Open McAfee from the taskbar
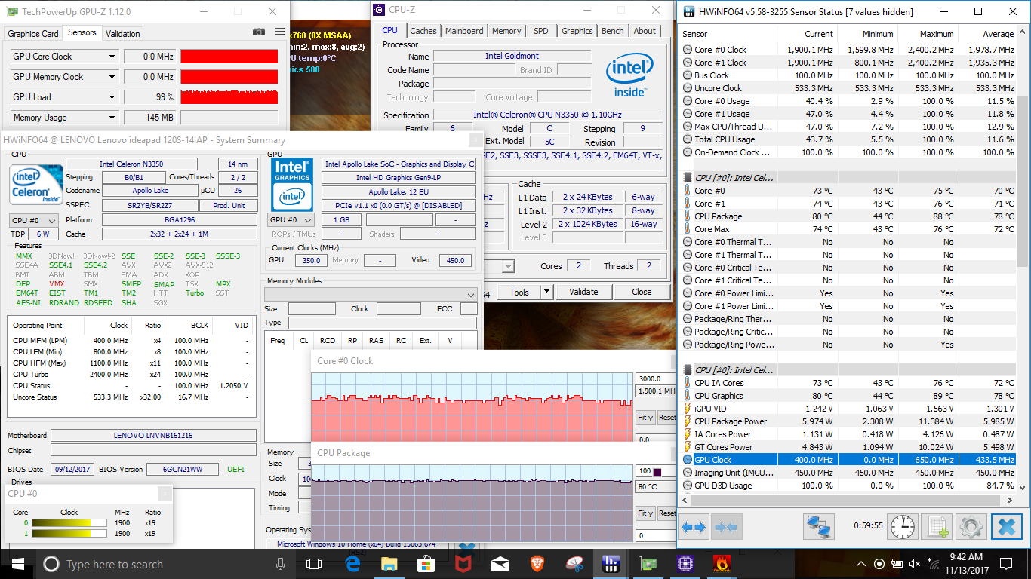1031x579 pixels. pyautogui.click(x=463, y=564)
